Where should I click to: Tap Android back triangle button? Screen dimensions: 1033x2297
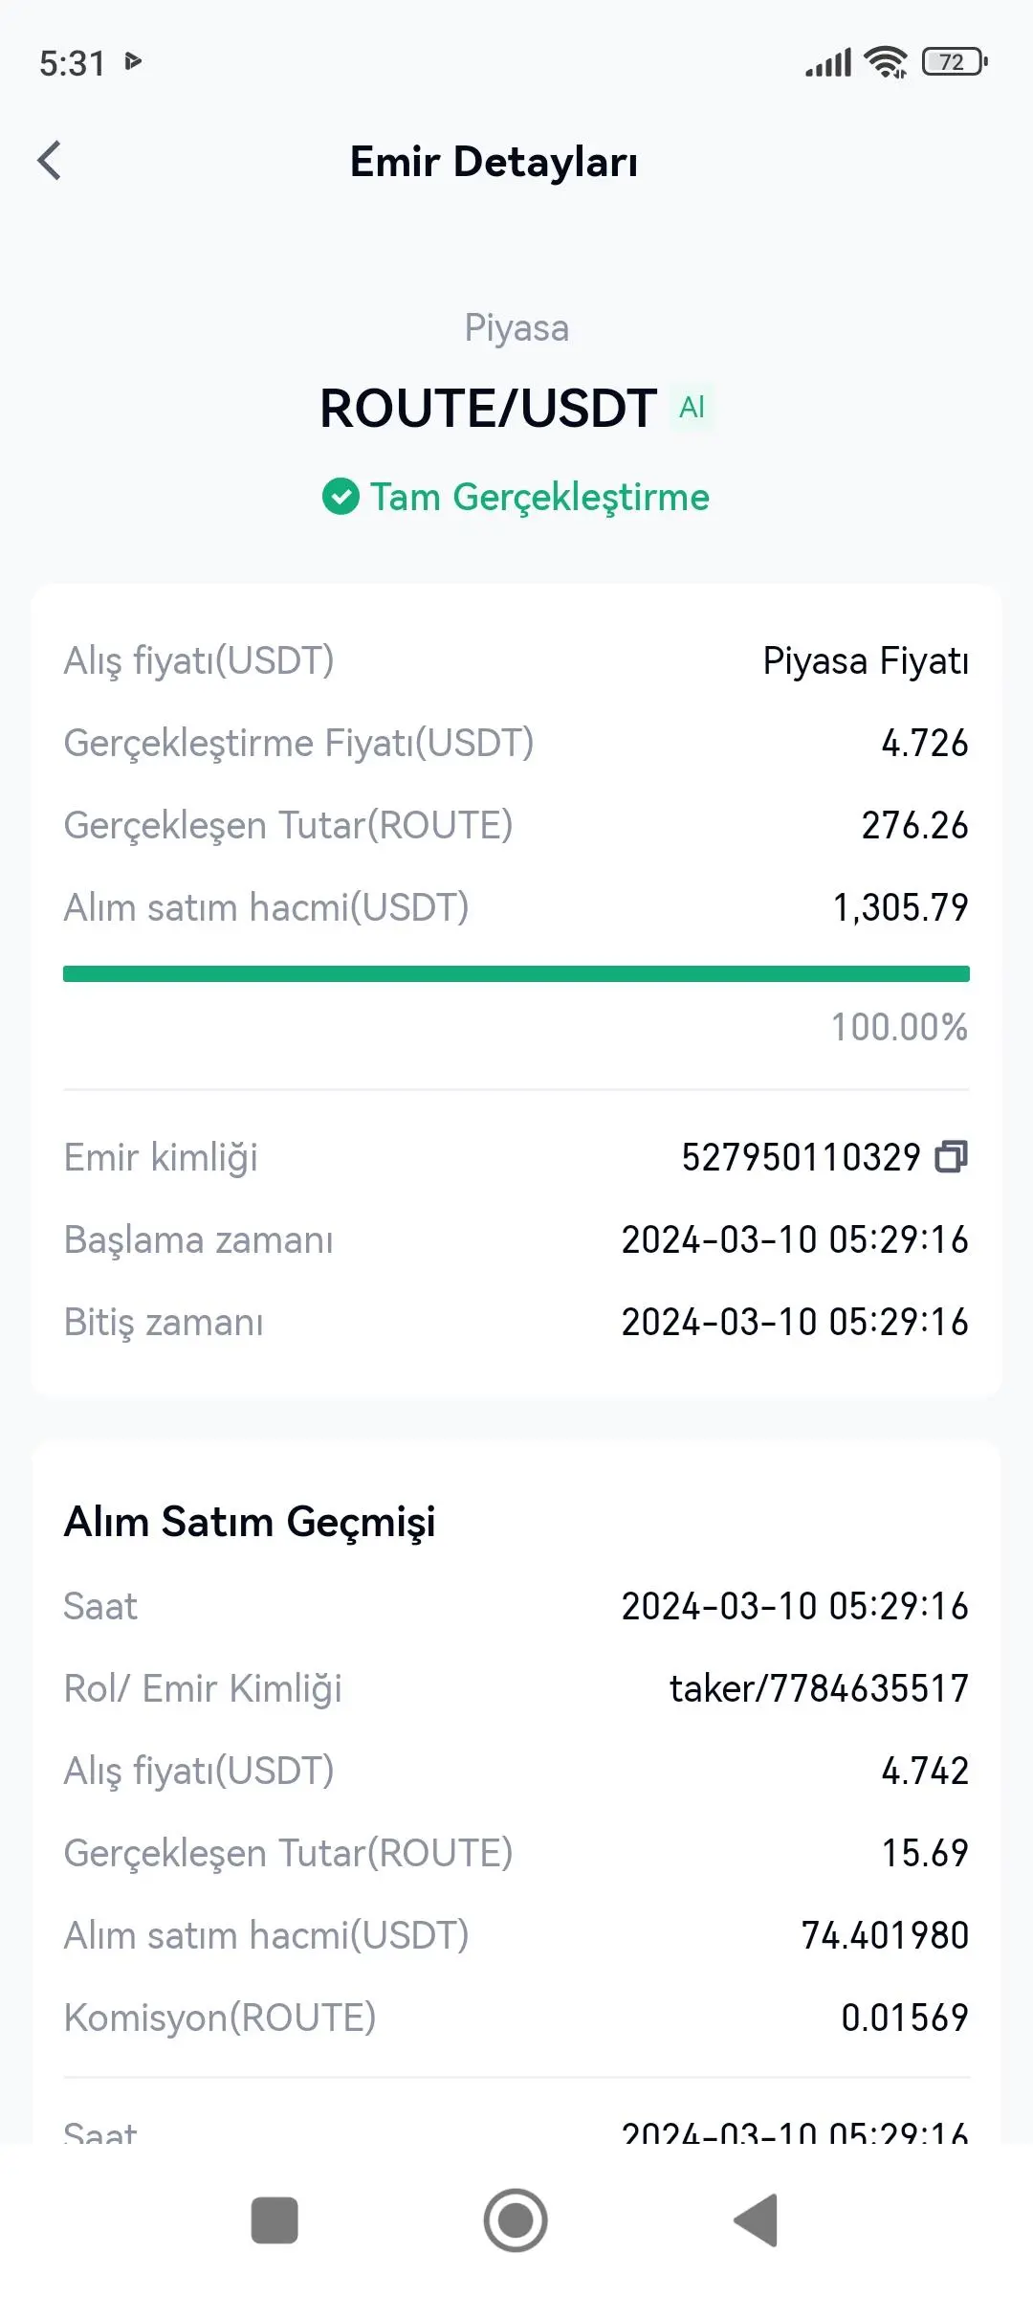[x=757, y=2220]
